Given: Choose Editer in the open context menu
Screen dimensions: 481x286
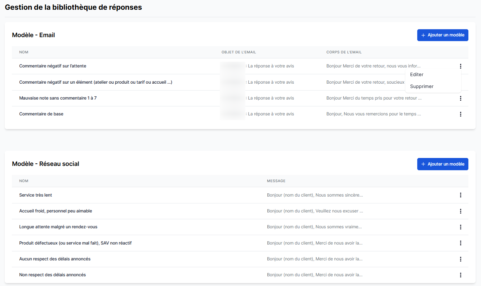Looking at the screenshot, I should (417, 75).
